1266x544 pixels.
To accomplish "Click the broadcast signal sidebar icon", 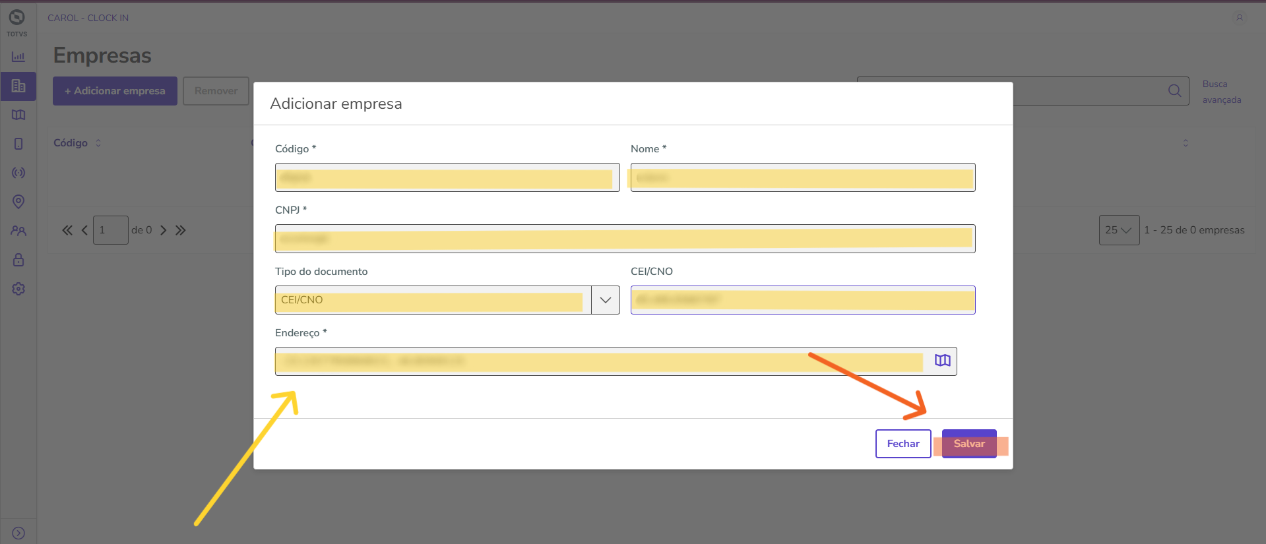I will tap(18, 173).
